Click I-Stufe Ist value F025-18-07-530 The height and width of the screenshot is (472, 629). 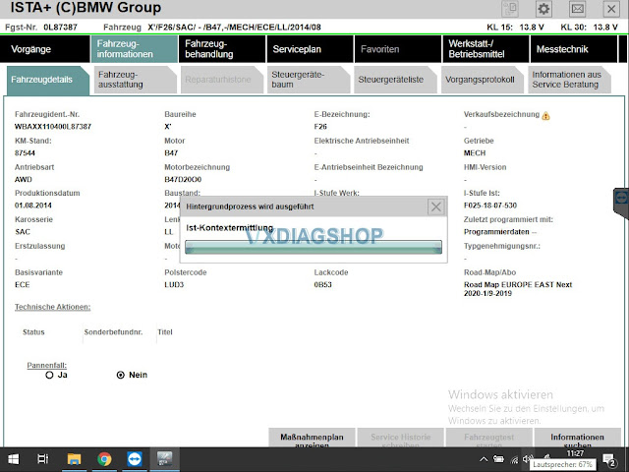pos(490,206)
